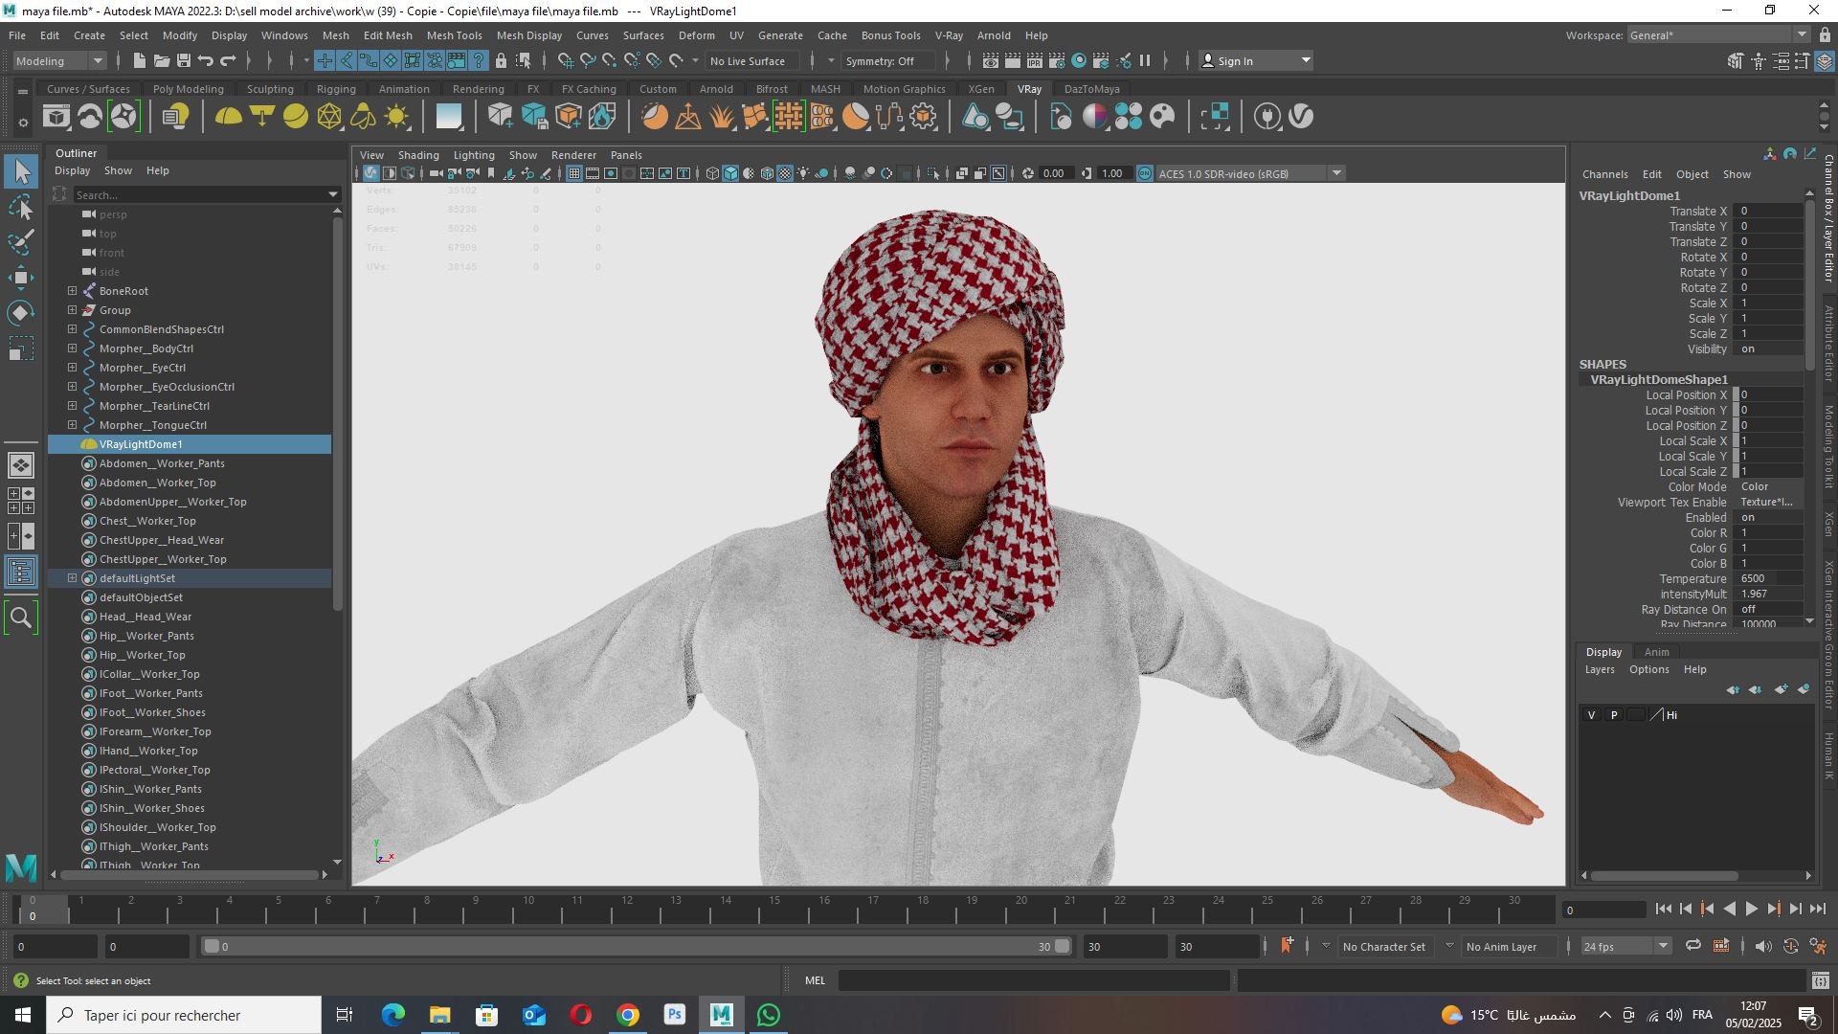Toggle layer playback P box
1838x1034 pixels.
click(1614, 715)
